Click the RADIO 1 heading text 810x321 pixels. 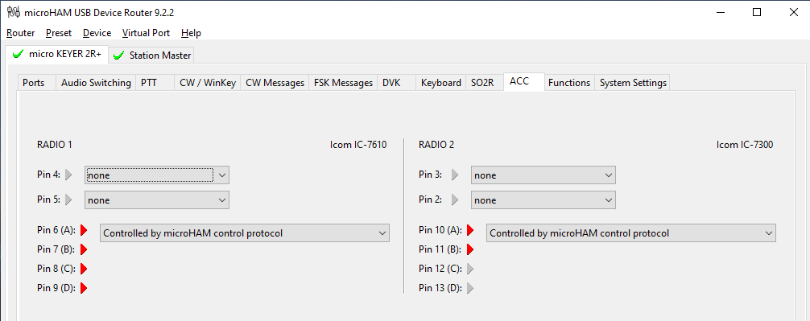point(54,145)
